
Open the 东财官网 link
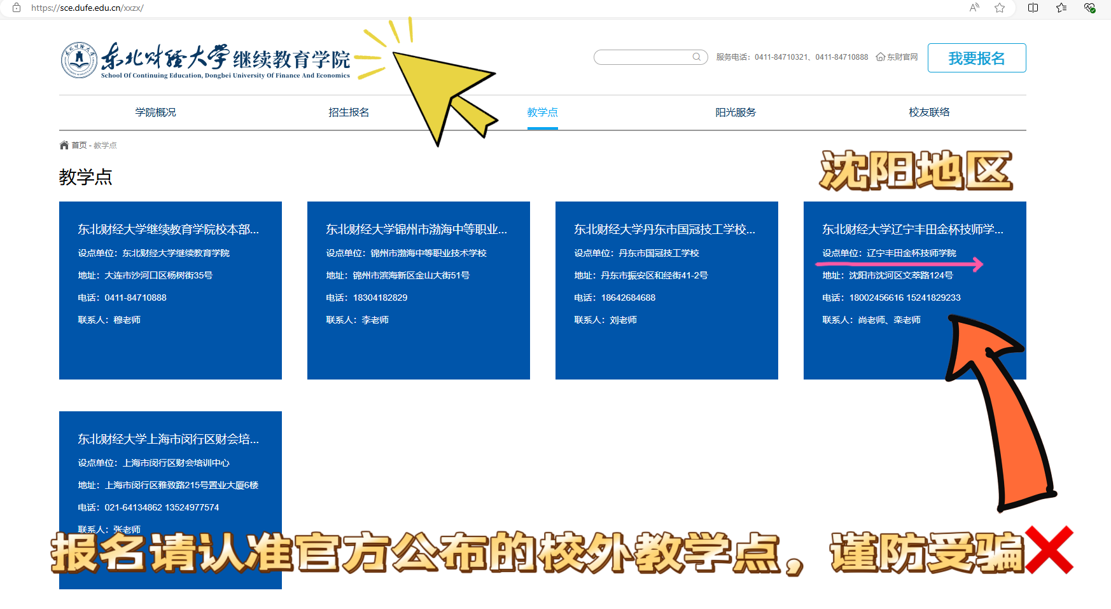pos(902,57)
